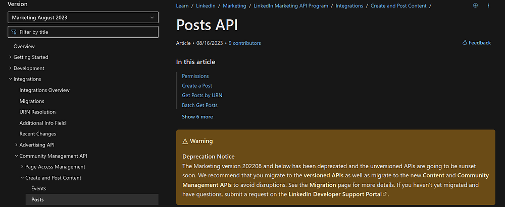This screenshot has height=207, width=505.
Task: Open Recent Changes page
Action: [x=38, y=133]
